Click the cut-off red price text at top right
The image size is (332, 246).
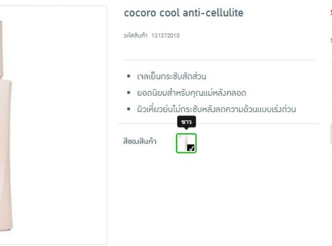pyautogui.click(x=331, y=12)
